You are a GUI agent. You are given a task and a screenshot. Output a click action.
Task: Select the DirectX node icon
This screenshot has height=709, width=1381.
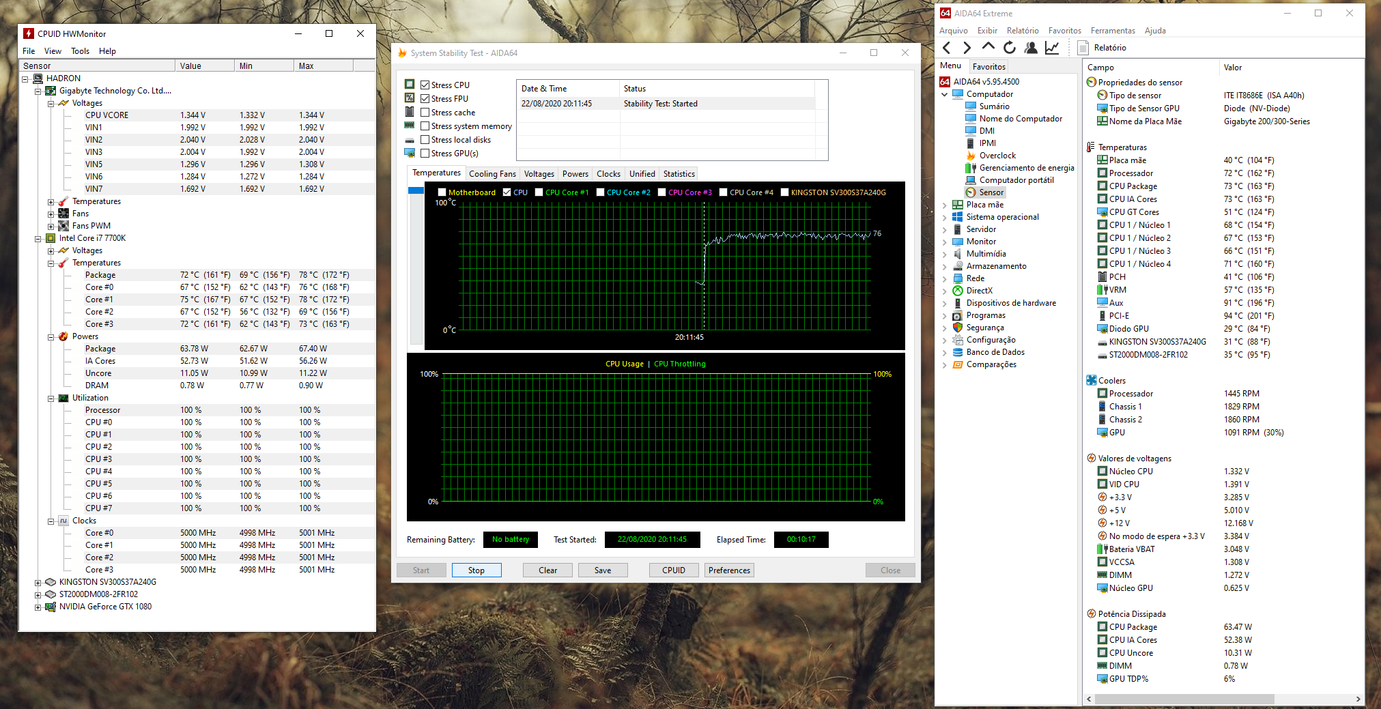point(958,291)
